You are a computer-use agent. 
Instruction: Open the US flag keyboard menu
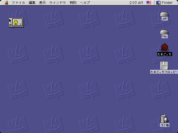pos(149,2)
